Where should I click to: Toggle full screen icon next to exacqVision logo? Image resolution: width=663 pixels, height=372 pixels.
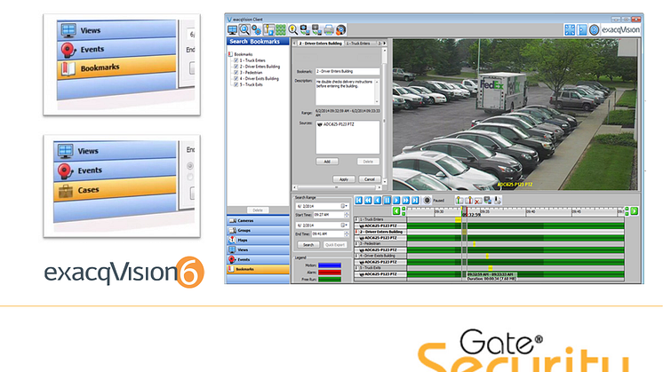pos(570,29)
